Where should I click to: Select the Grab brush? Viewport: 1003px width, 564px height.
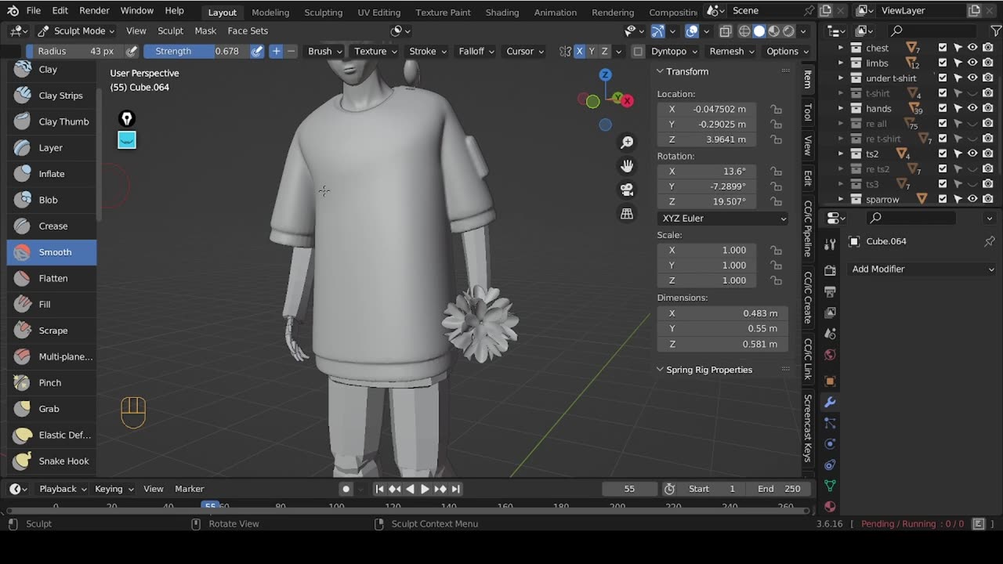click(x=52, y=409)
